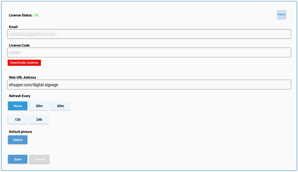Click the License Status label
This screenshot has height=172, width=298.
click(x=21, y=15)
